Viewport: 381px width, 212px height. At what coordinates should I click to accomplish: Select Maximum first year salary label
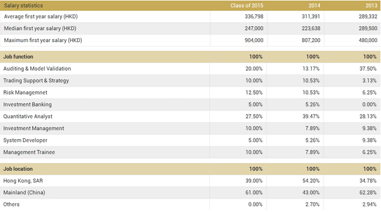click(43, 40)
